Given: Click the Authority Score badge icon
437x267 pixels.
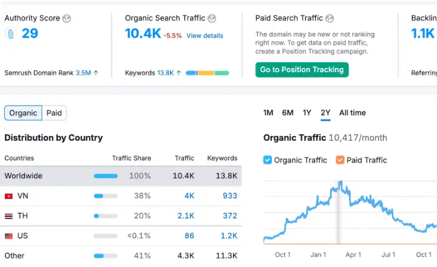Looking at the screenshot, I should [10, 33].
